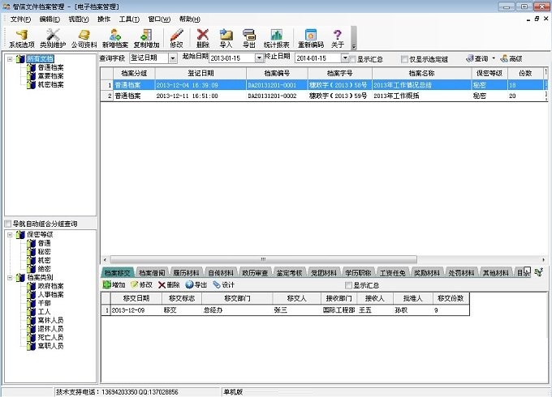
Task: Toggle the upper 显示汇总 checkbox
Action: [351, 59]
